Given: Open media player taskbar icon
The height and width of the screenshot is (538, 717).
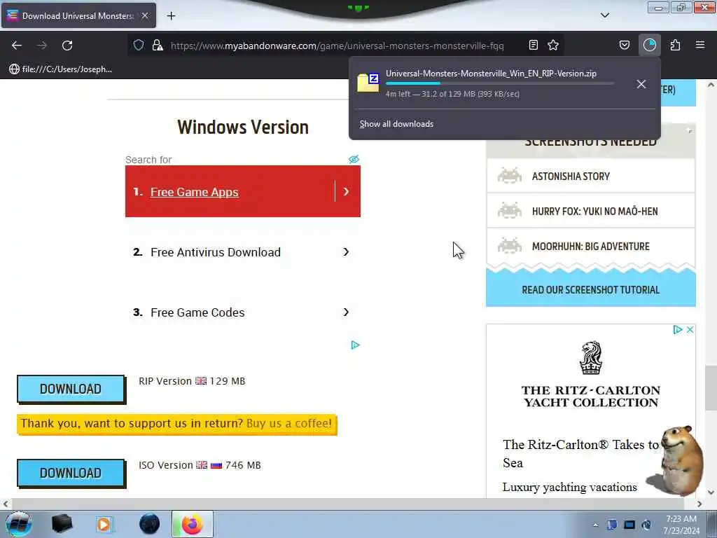Looking at the screenshot, I should click(x=104, y=524).
